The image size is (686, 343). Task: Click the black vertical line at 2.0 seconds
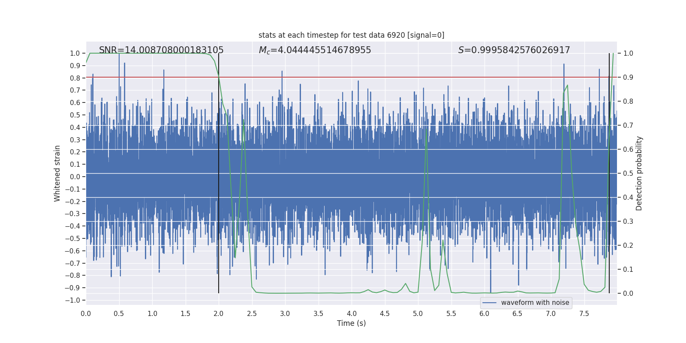click(x=219, y=171)
